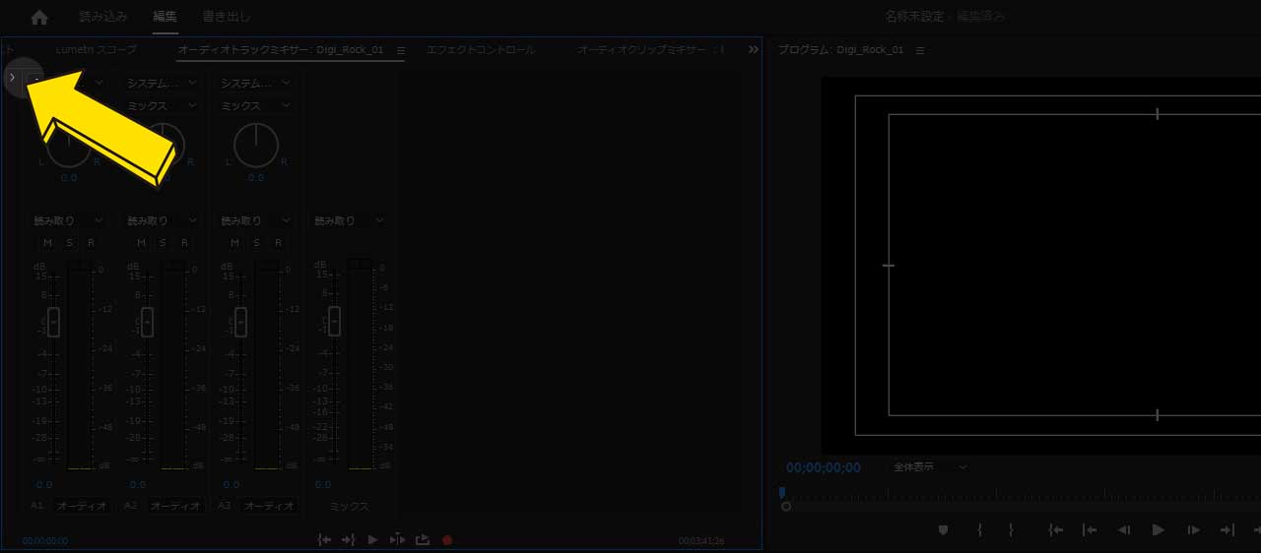
Task: Open the A1 automation mode dropdown
Action: [68, 221]
